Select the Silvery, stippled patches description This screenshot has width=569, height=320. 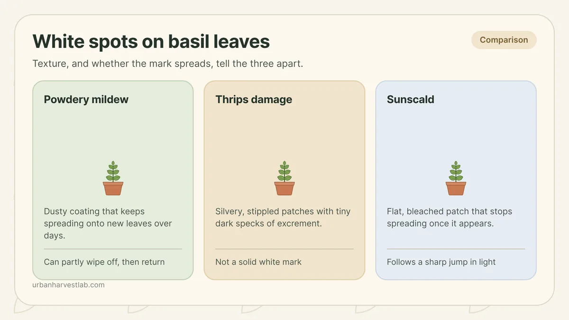click(283, 217)
